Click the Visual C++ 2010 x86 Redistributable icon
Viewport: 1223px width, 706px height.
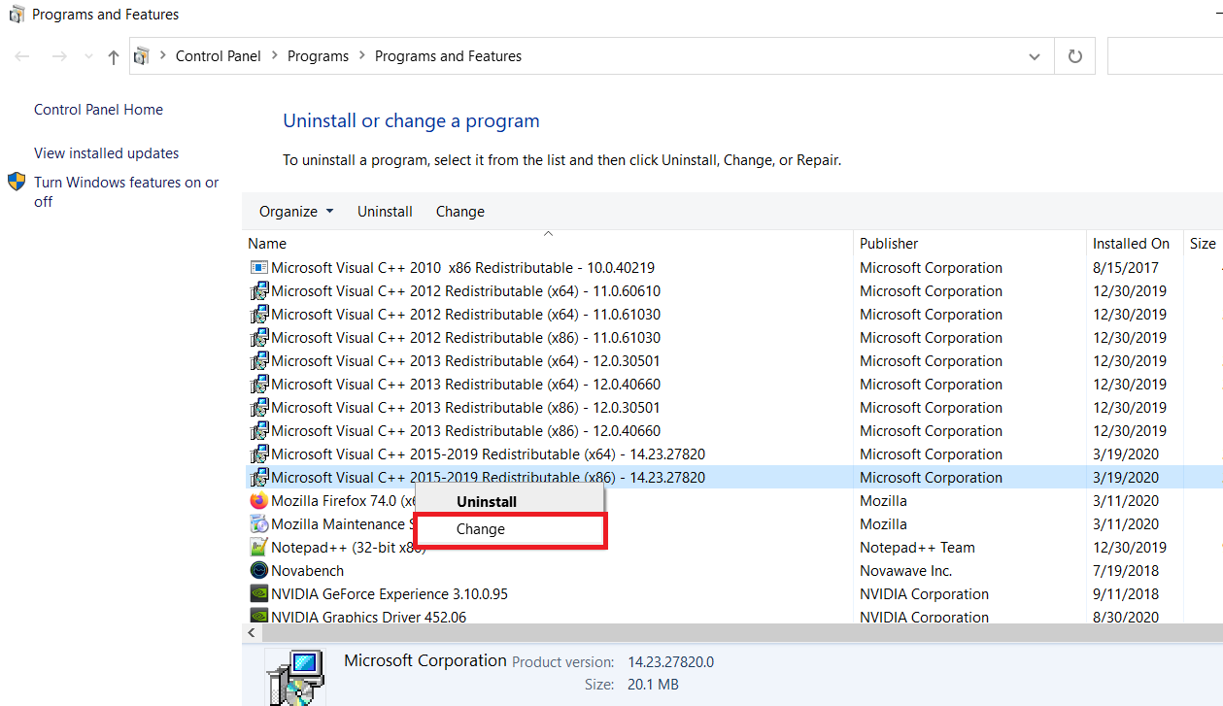point(258,268)
